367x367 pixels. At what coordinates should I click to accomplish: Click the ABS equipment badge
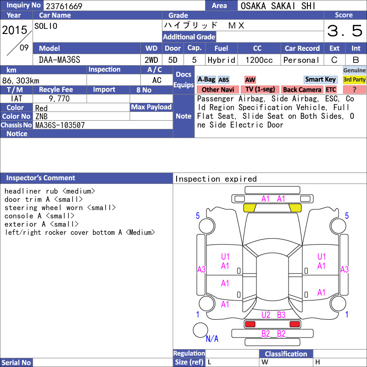223,80
